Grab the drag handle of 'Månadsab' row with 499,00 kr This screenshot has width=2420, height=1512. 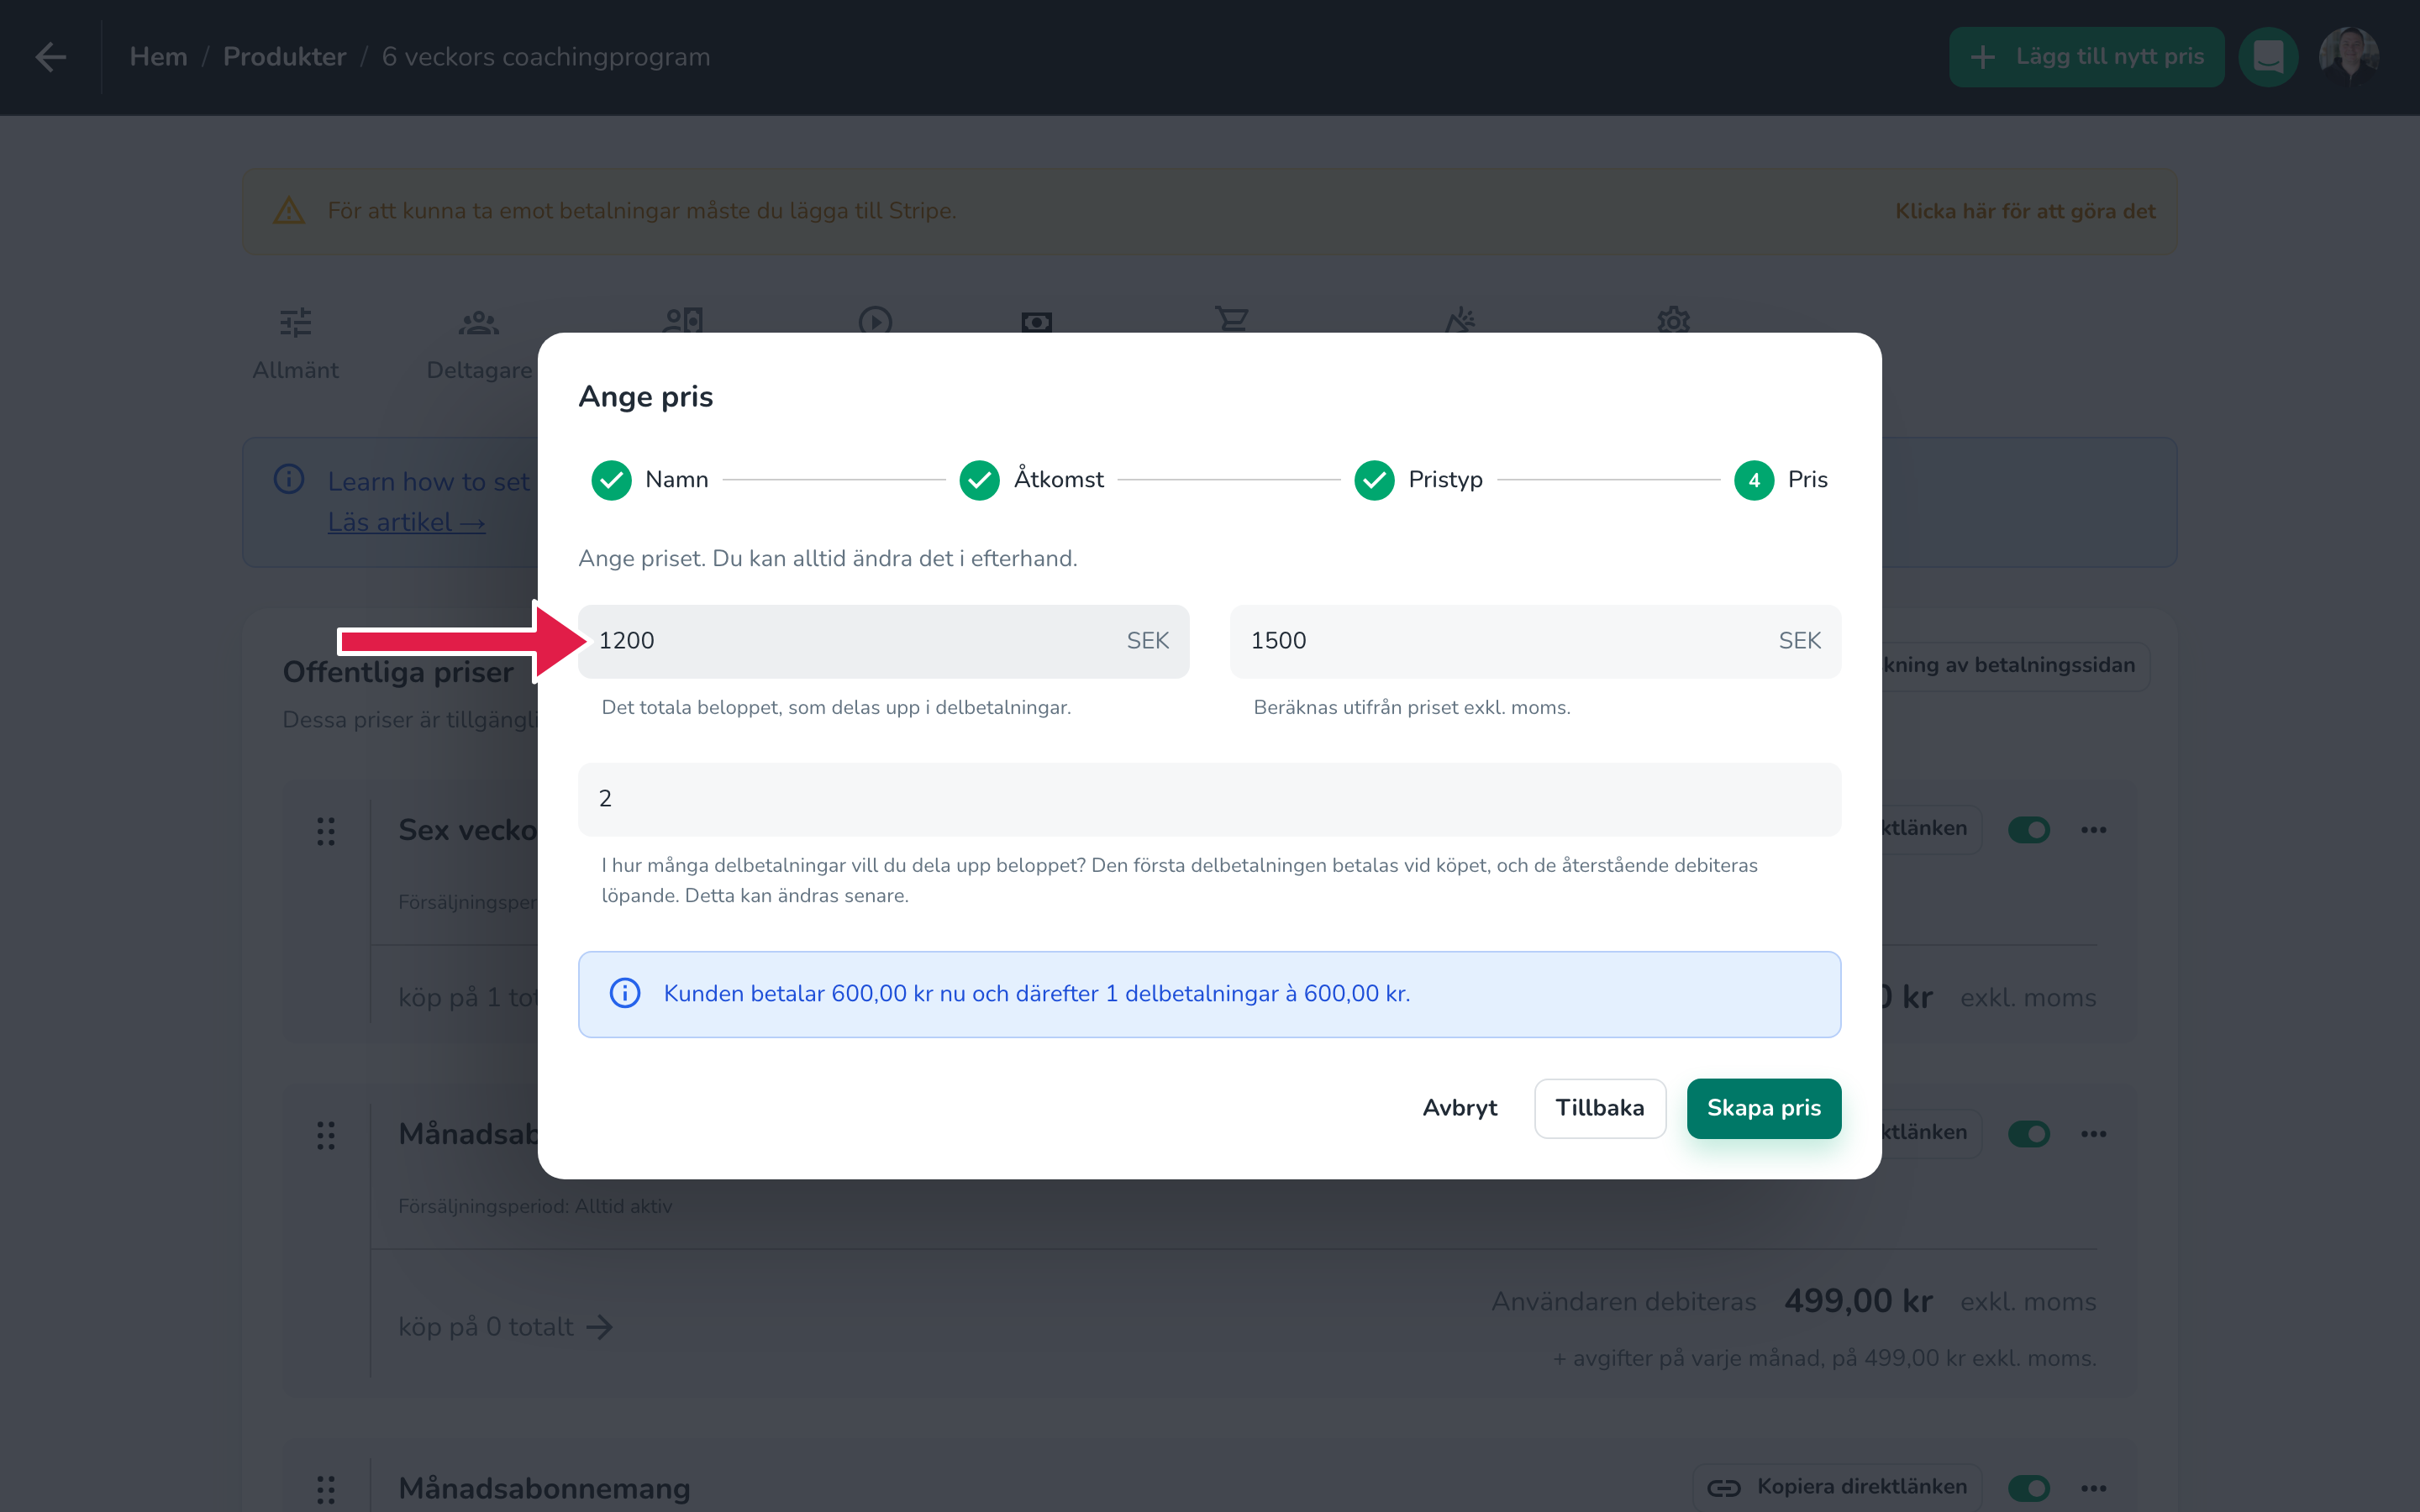tap(326, 1135)
